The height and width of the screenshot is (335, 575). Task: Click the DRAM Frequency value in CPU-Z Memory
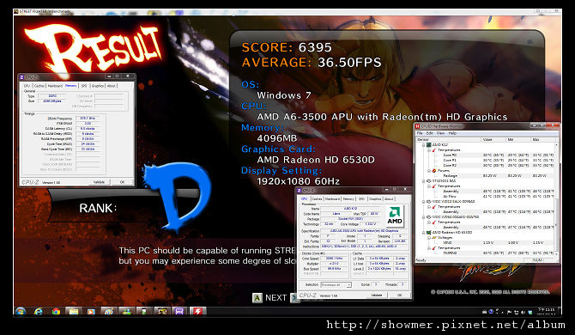(x=88, y=119)
